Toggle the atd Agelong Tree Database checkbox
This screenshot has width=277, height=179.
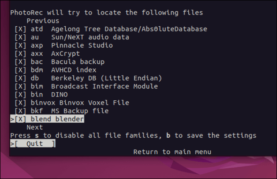20,29
